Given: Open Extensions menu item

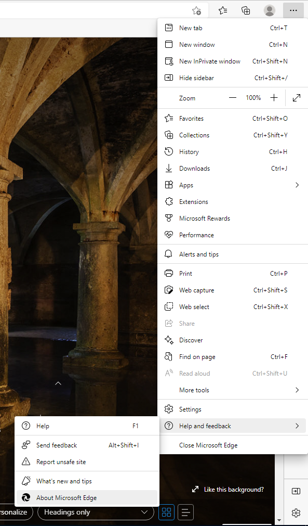Looking at the screenshot, I should tap(233, 202).
